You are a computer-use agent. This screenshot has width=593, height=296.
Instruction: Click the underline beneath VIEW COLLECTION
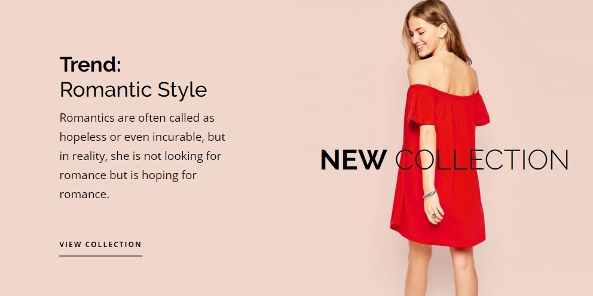point(100,256)
